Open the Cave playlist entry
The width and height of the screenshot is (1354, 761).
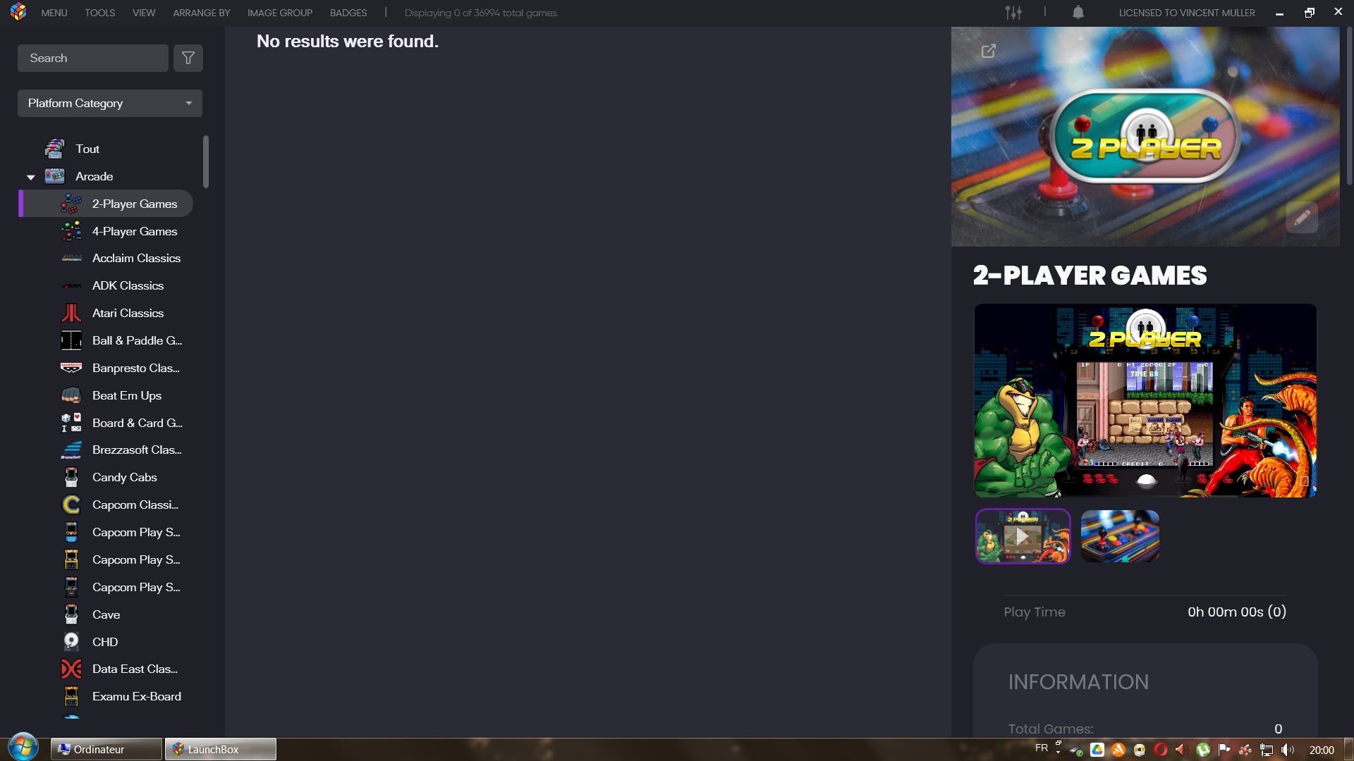[x=106, y=614]
